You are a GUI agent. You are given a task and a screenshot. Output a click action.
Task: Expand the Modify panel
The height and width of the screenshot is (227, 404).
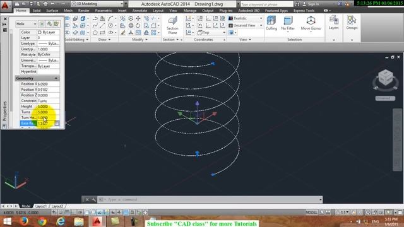click(140, 40)
